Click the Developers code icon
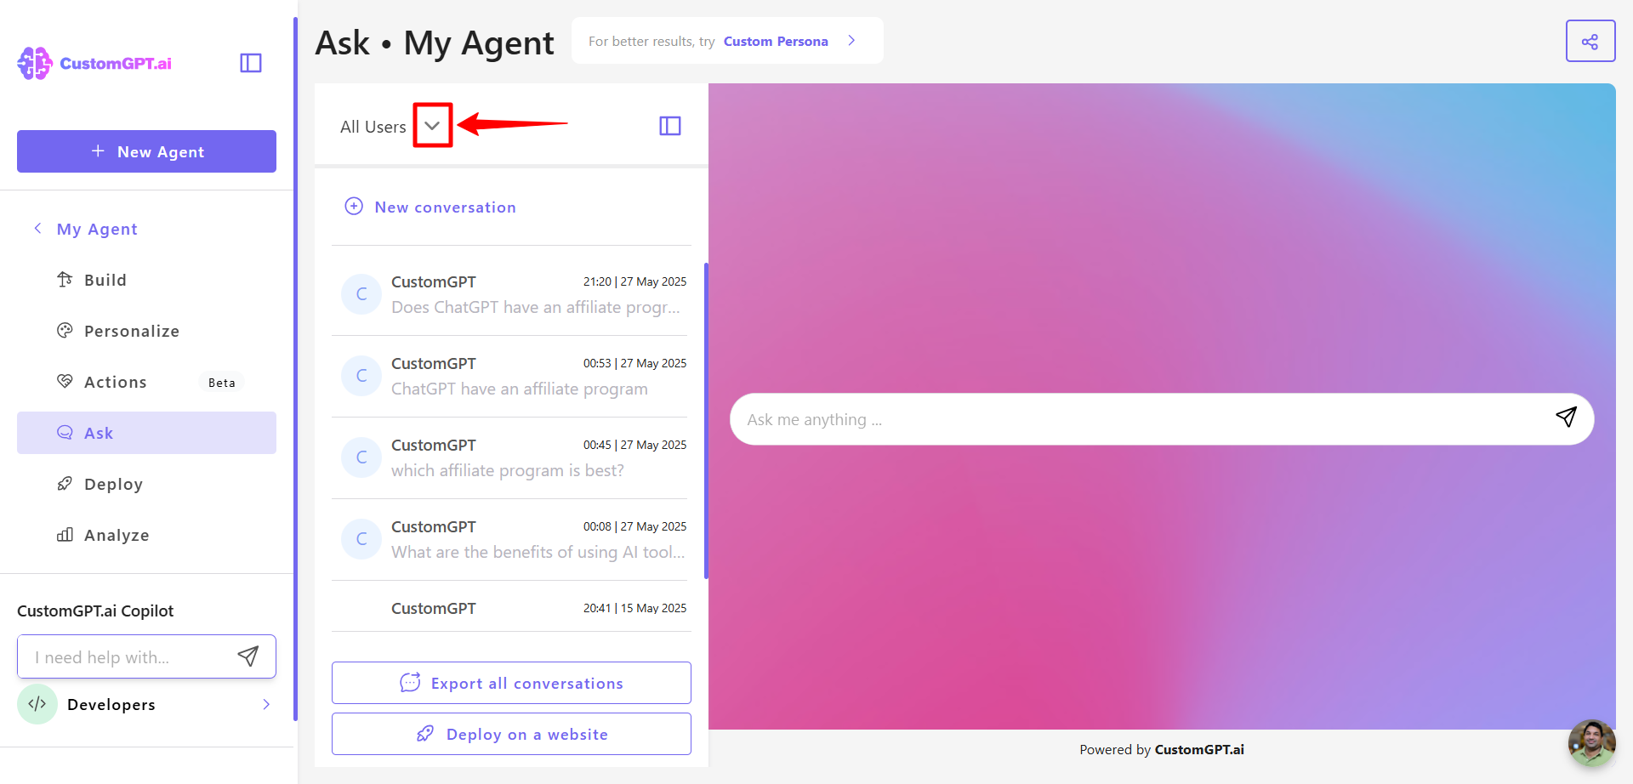This screenshot has height=784, width=1633. coord(37,704)
